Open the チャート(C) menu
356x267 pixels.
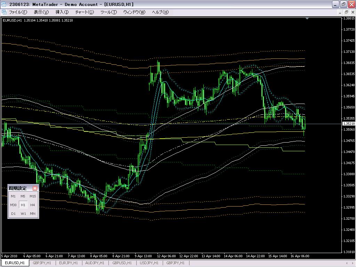point(84,12)
